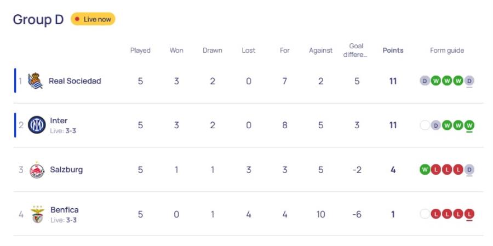493x246 pixels.
Task: Click Benfica's empty form circle
Action: [425, 214]
